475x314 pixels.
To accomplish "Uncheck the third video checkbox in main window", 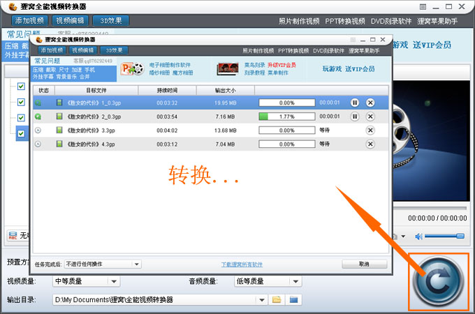I will pyautogui.click(x=21, y=117).
